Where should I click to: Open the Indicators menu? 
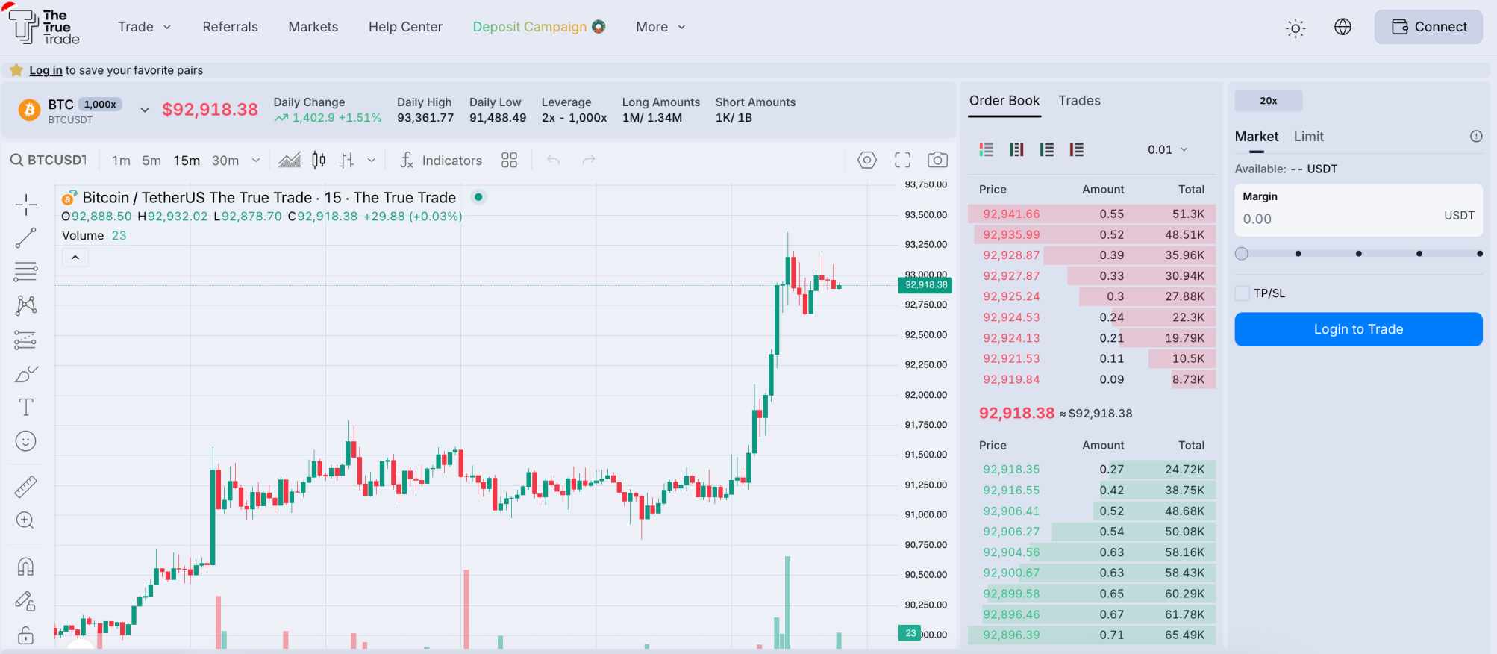click(x=441, y=160)
